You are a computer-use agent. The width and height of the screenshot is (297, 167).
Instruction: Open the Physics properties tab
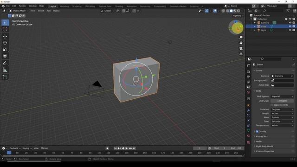(248, 121)
